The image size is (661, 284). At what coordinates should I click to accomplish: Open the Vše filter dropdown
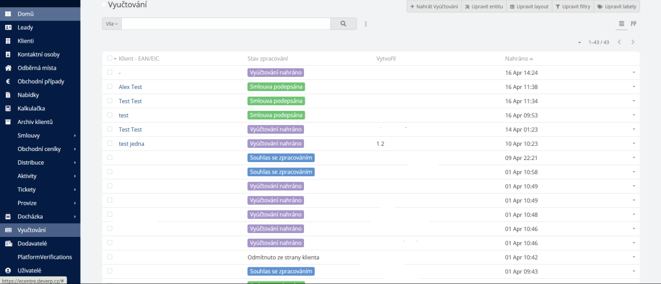pyautogui.click(x=112, y=24)
